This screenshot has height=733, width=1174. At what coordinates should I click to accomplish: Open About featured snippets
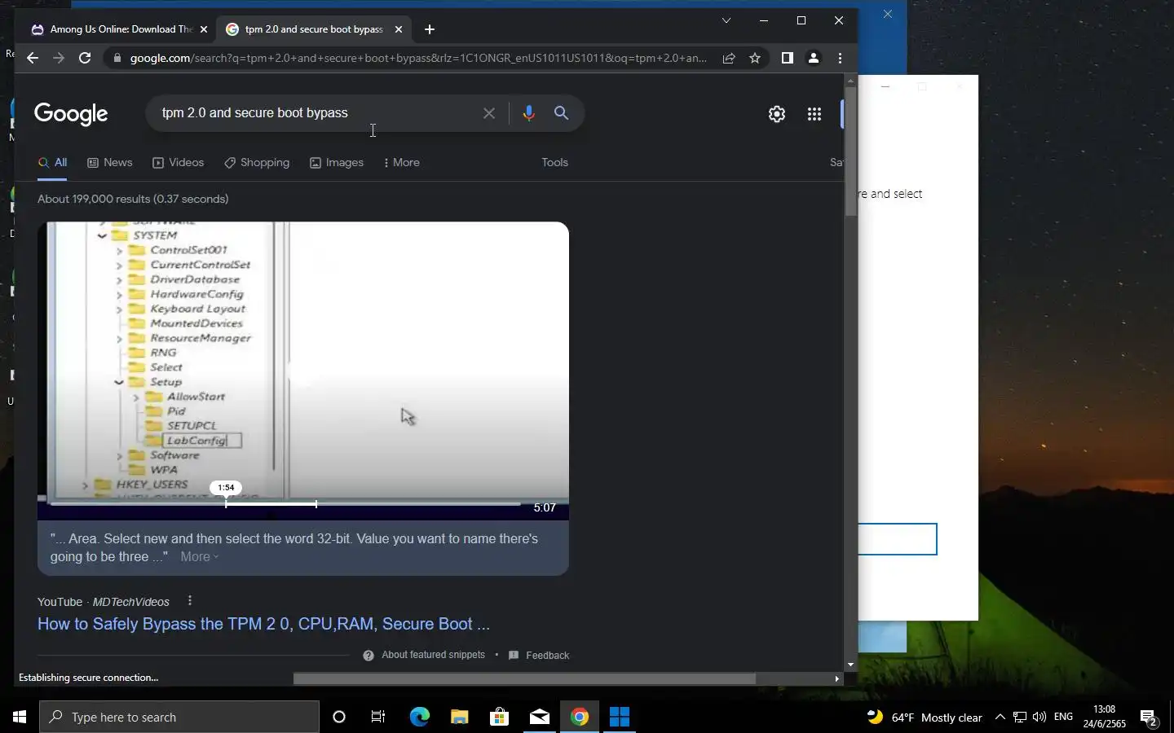pos(425,655)
